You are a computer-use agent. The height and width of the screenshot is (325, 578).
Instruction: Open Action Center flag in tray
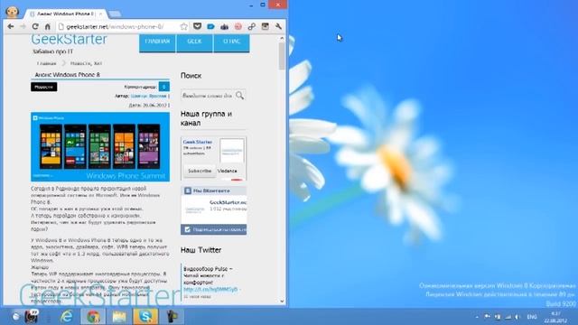pos(487,317)
